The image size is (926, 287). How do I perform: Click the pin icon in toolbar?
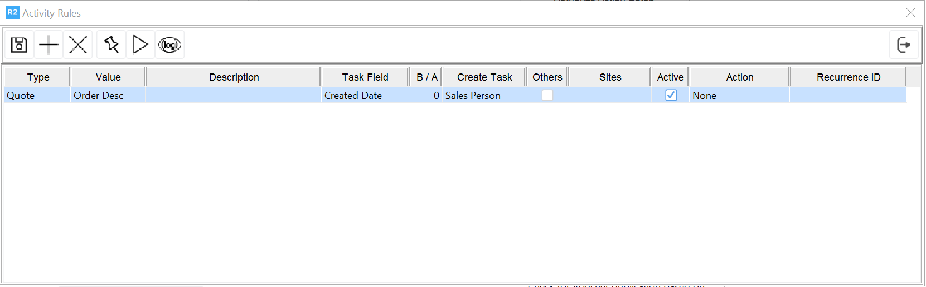coord(111,44)
